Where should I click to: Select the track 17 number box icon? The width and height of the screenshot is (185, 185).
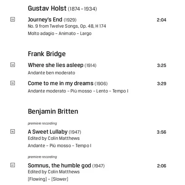(13, 165)
